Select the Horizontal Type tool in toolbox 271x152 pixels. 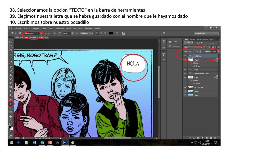point(11,104)
